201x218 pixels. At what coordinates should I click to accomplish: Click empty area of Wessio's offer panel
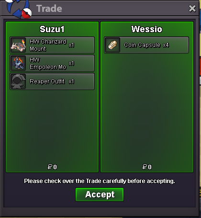[147, 109]
